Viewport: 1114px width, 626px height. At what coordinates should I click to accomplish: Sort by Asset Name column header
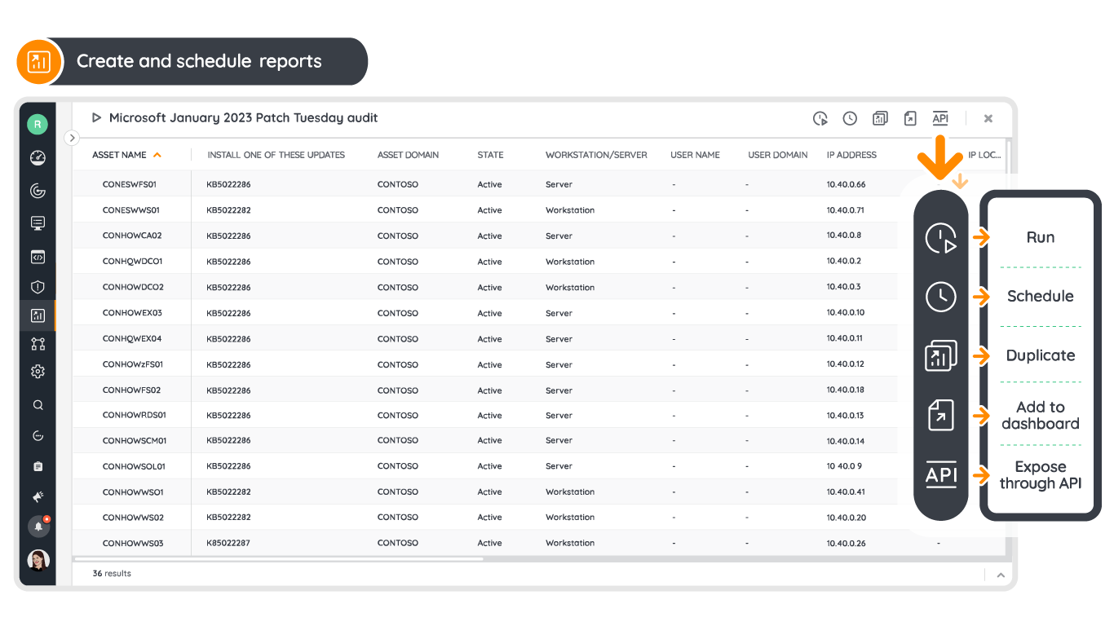[x=119, y=154]
